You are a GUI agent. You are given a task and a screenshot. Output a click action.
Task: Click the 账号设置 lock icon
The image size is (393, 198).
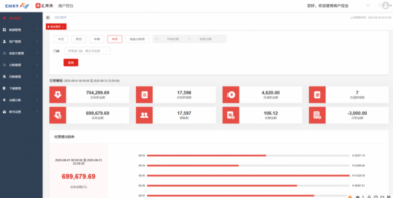click(x=4, y=112)
